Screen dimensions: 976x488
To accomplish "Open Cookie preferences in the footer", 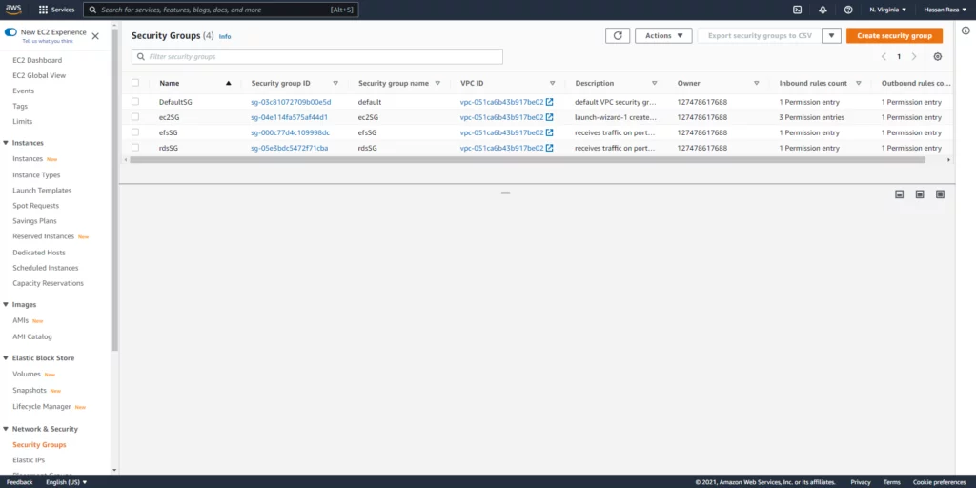I will (939, 482).
